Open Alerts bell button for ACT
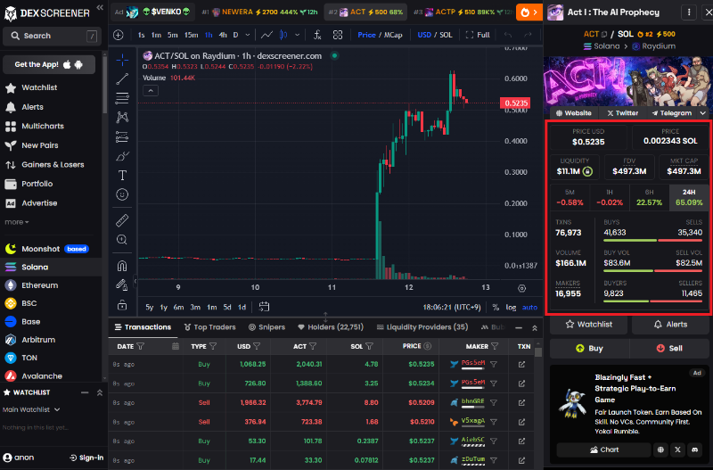713x470 pixels. coord(670,325)
